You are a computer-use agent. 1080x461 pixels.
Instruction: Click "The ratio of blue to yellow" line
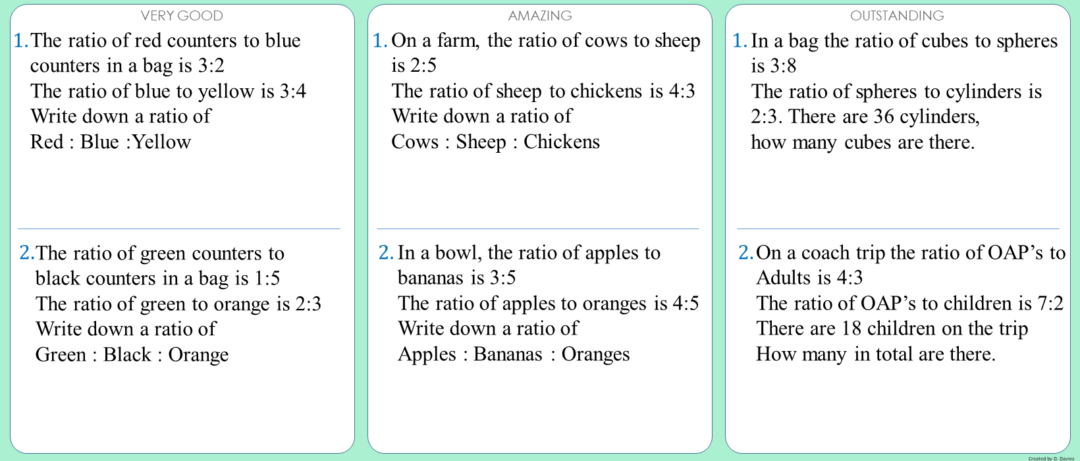(168, 92)
